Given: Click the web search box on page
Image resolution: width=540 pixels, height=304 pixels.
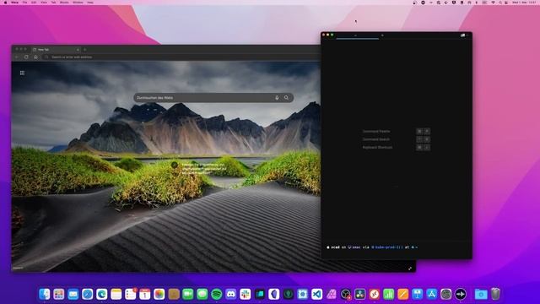Looking at the screenshot, I should (213, 98).
